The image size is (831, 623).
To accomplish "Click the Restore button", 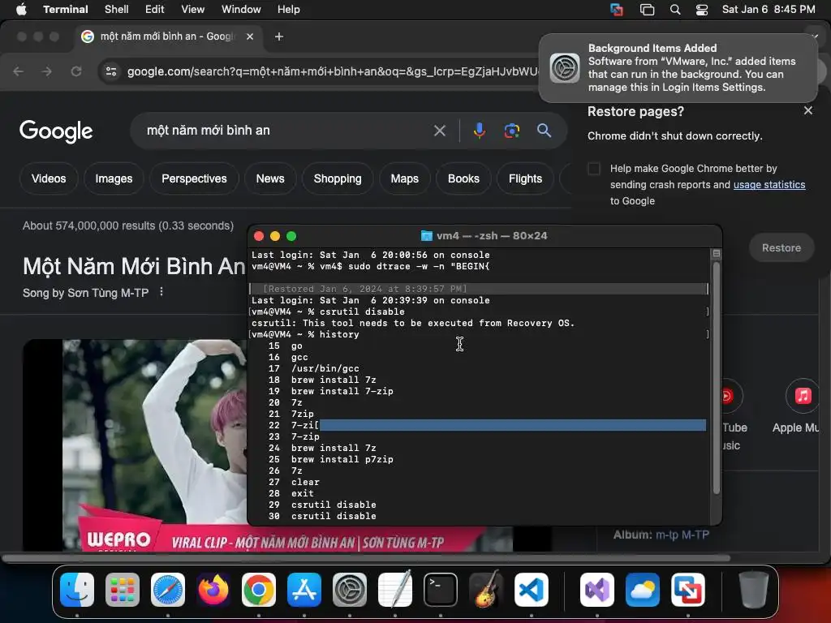I will click(x=781, y=248).
